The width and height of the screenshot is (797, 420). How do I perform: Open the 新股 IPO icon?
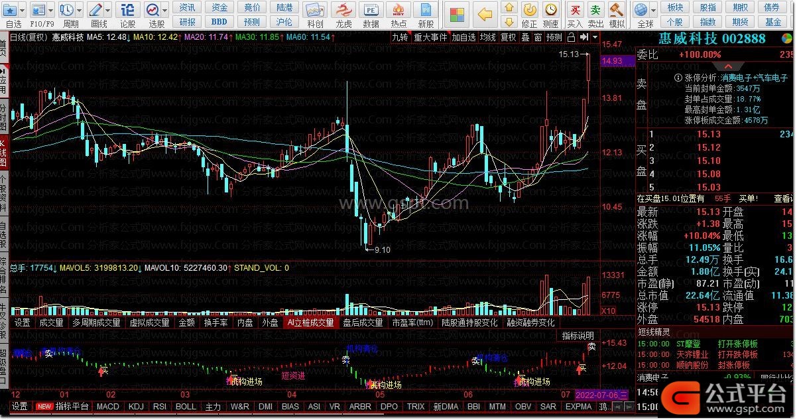pos(426,11)
